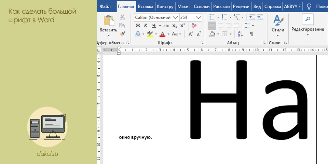Open Абзац dialog launcher

pyautogui.click(x=264, y=43)
